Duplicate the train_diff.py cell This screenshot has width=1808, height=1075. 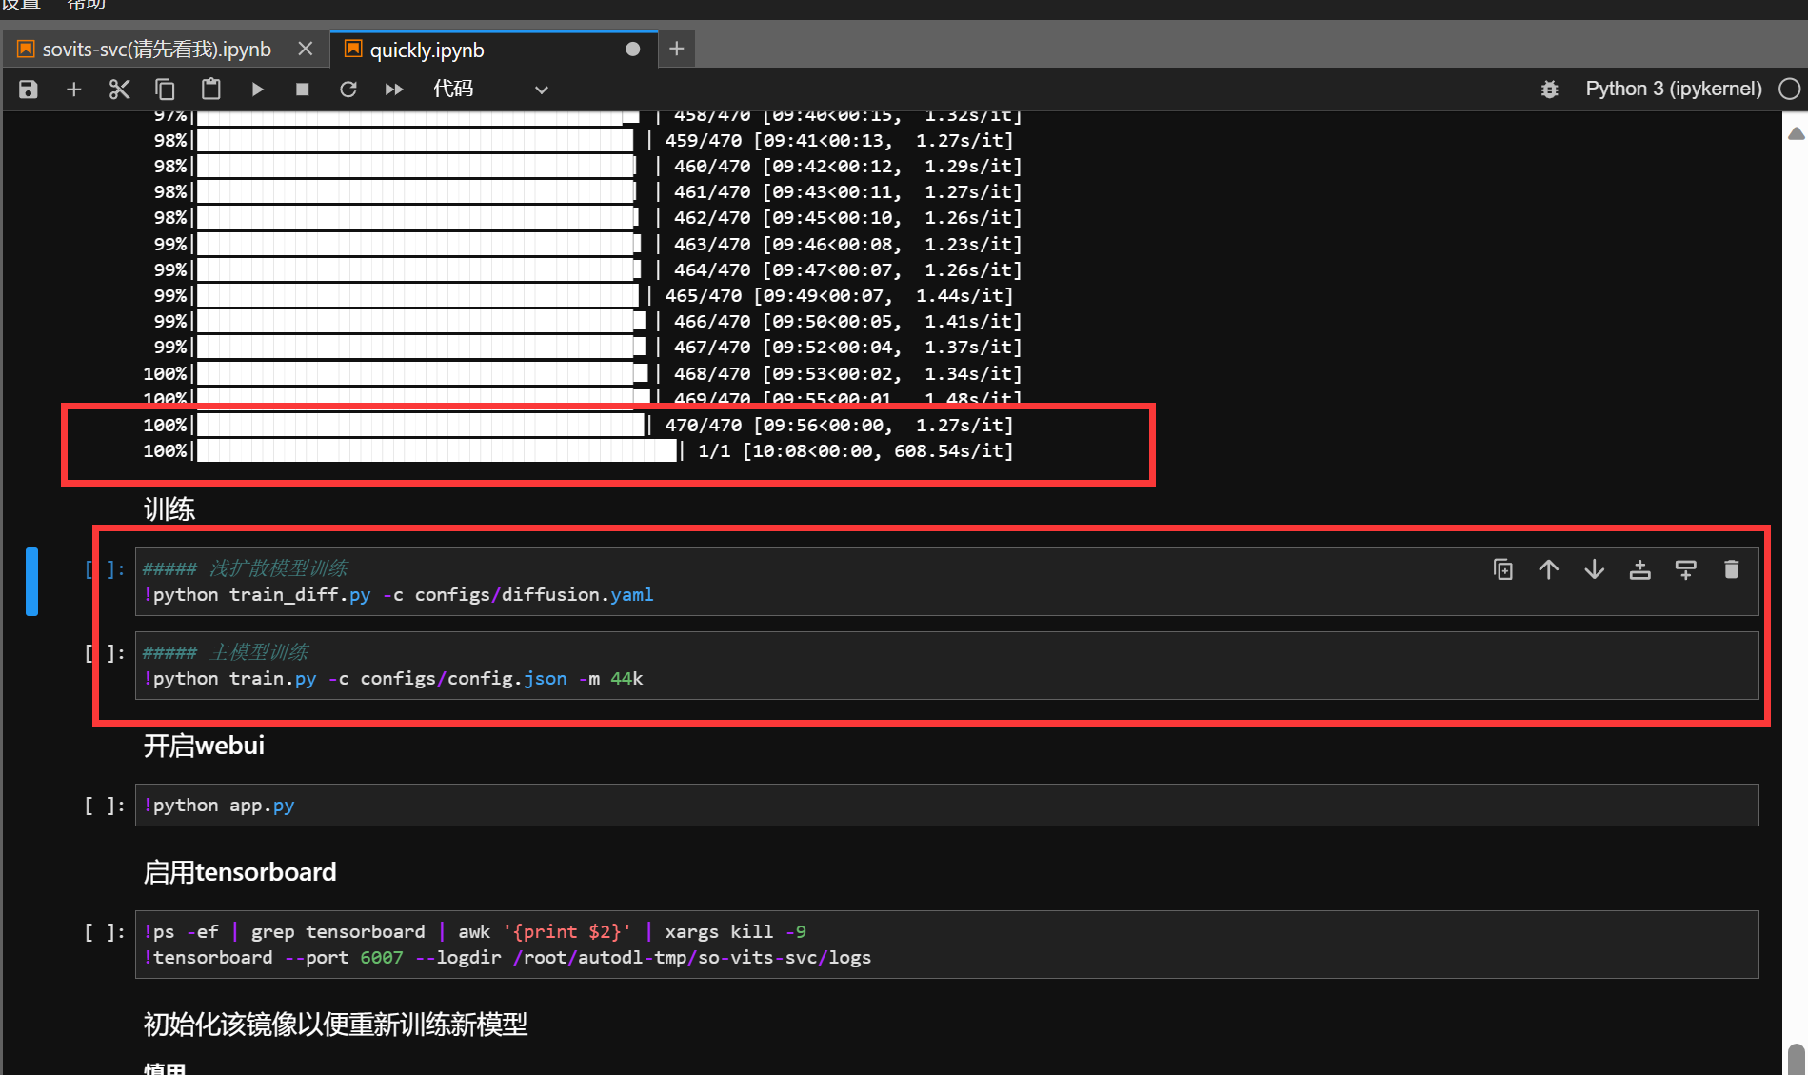1503,569
